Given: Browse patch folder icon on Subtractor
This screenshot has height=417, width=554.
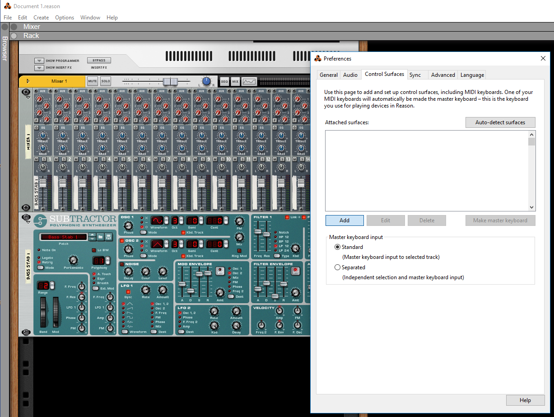Looking at the screenshot, I should click(101, 237).
